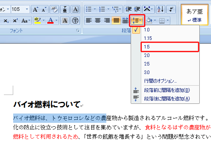Screen dimensions: 211x148
Task: Click the red text 燃料として利用されるため
Action: point(46,137)
